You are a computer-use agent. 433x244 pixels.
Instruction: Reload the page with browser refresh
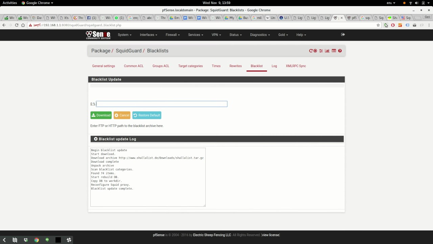point(16,25)
